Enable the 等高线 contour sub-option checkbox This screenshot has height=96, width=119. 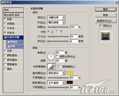(8, 42)
